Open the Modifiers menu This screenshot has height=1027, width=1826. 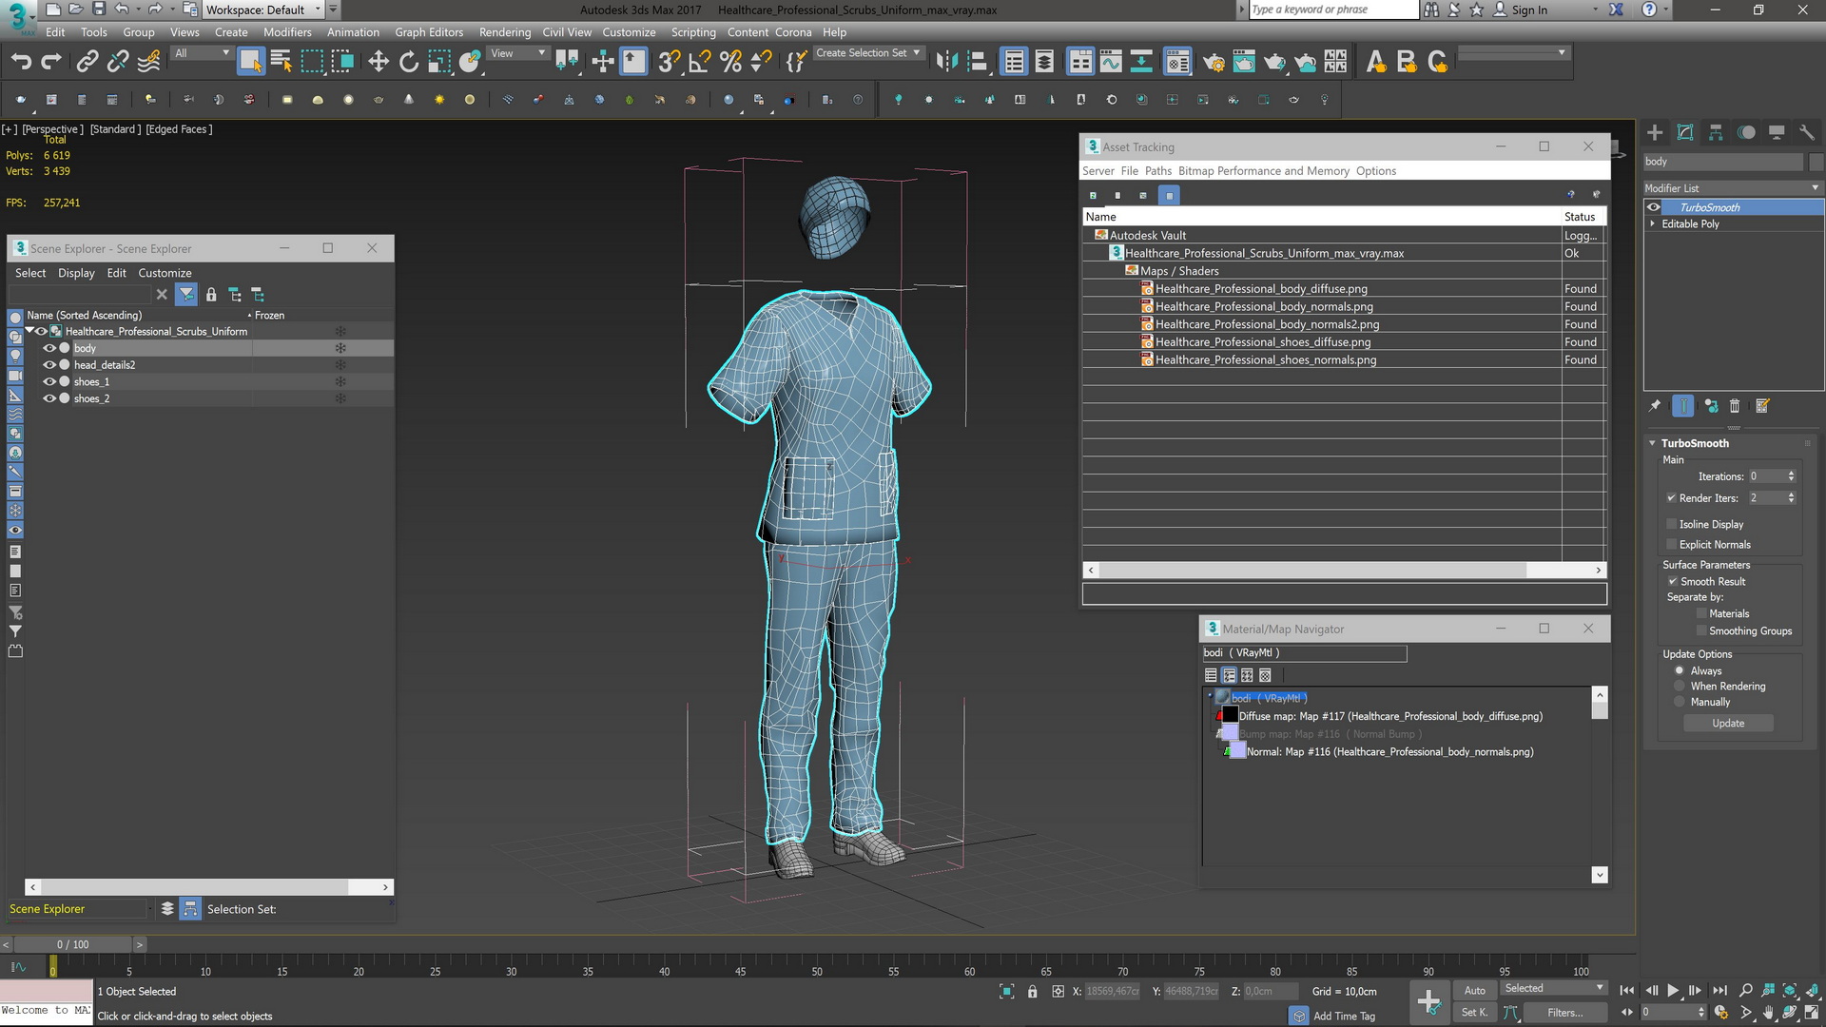287,32
